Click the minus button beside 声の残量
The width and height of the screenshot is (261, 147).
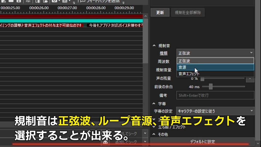pos(250,79)
